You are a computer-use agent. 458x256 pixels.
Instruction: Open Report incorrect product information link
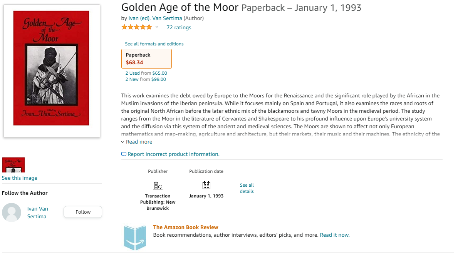click(x=173, y=154)
